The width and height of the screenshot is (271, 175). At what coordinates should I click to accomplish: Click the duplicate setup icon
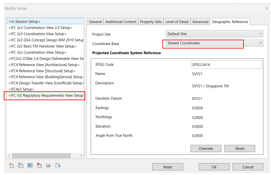pos(21,165)
